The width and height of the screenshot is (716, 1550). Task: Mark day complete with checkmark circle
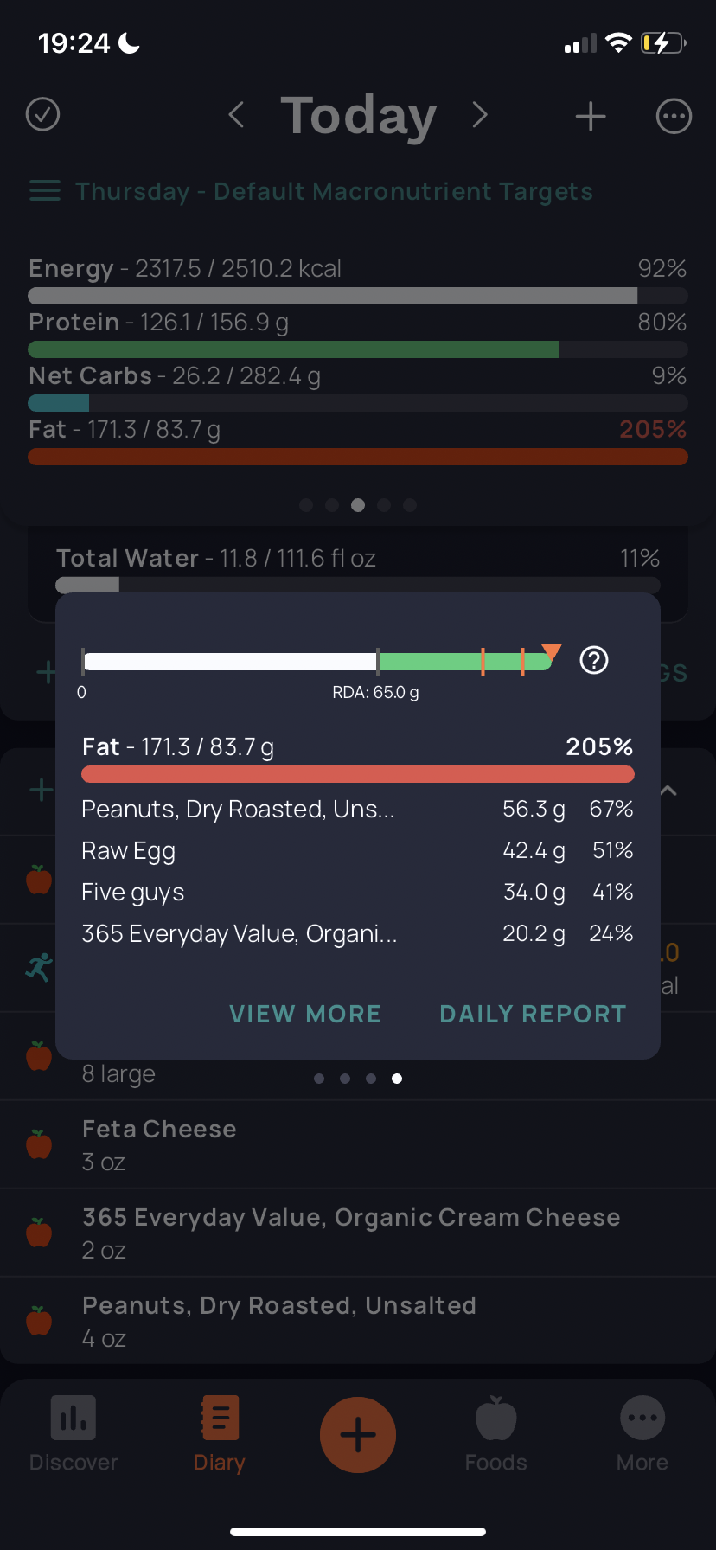(43, 114)
